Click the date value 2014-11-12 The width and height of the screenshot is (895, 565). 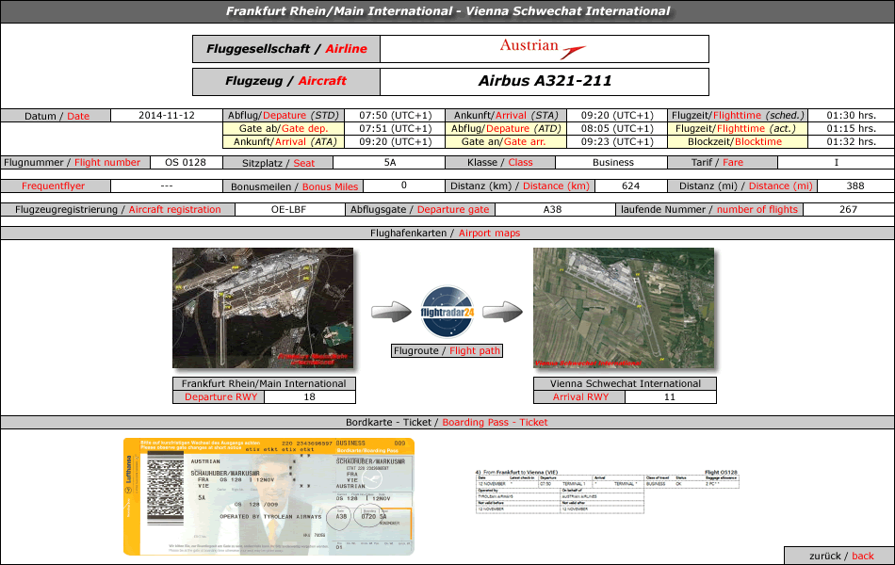166,115
